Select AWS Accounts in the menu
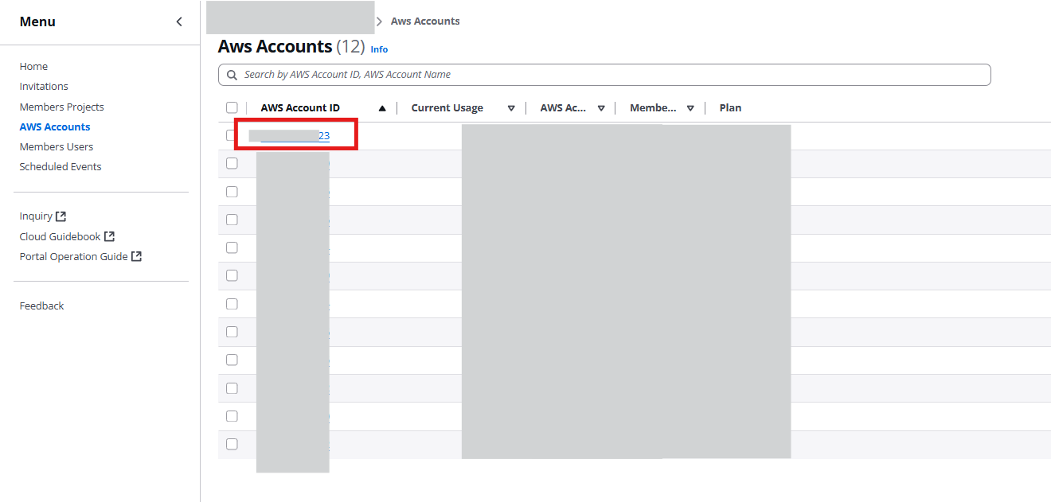Screen dimensions: 1051x502 pos(55,126)
